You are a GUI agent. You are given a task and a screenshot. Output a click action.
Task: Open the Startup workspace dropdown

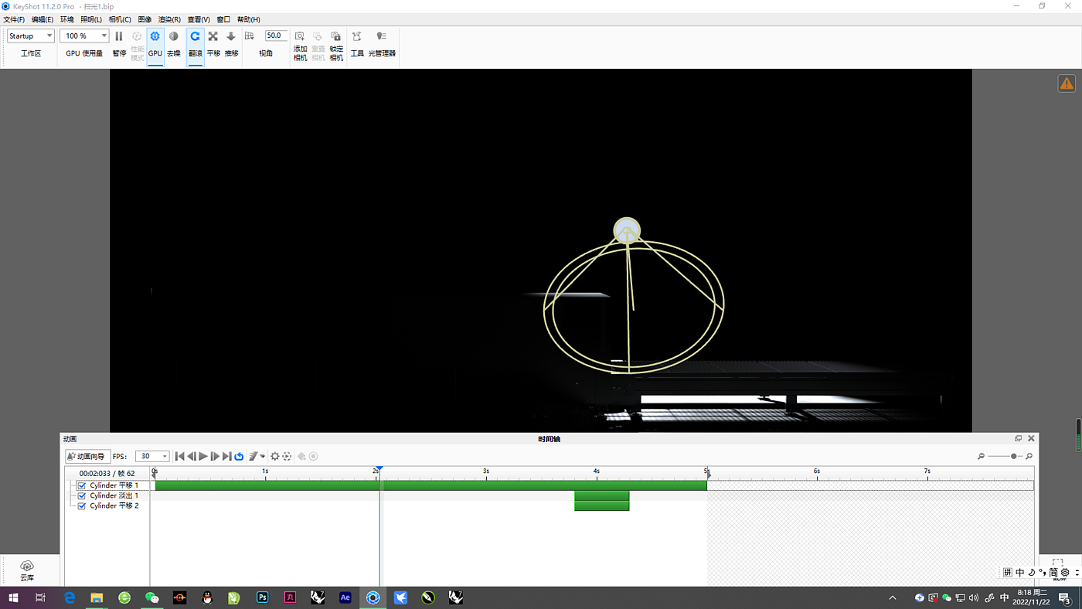tap(31, 36)
